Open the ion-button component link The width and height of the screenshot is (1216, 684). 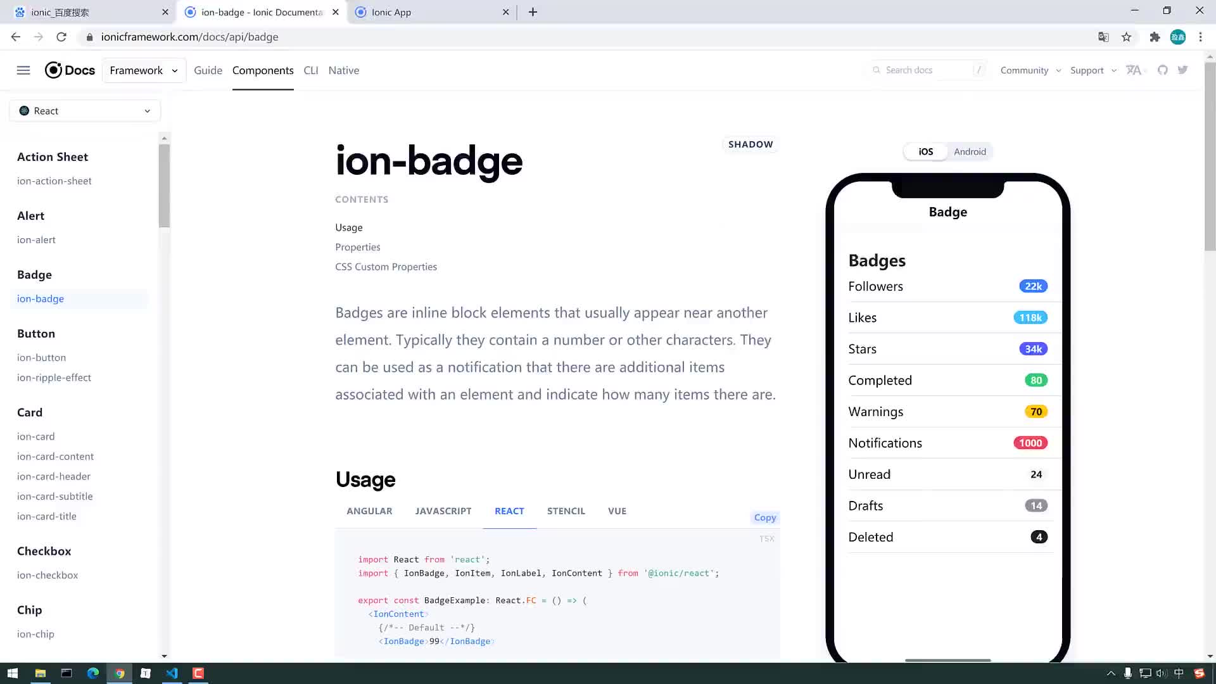pos(41,357)
